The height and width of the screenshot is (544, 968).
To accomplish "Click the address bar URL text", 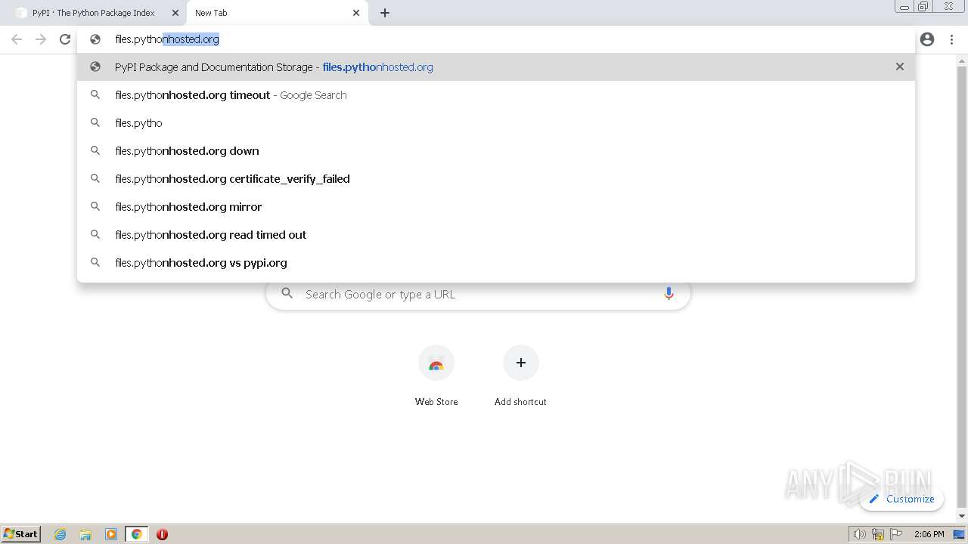I will tap(167, 39).
